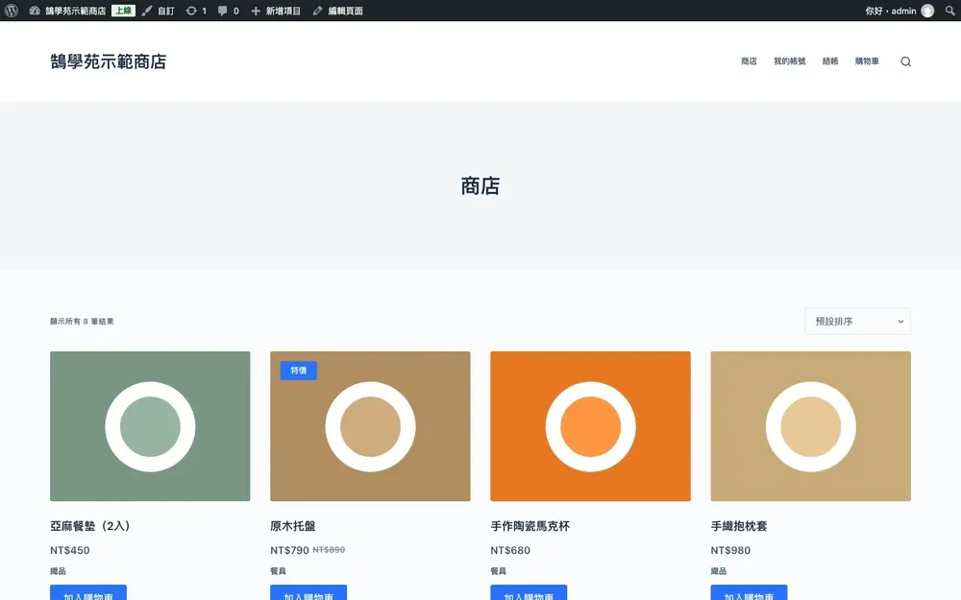Click the NT$980 price text
961x600 pixels.
pos(730,550)
